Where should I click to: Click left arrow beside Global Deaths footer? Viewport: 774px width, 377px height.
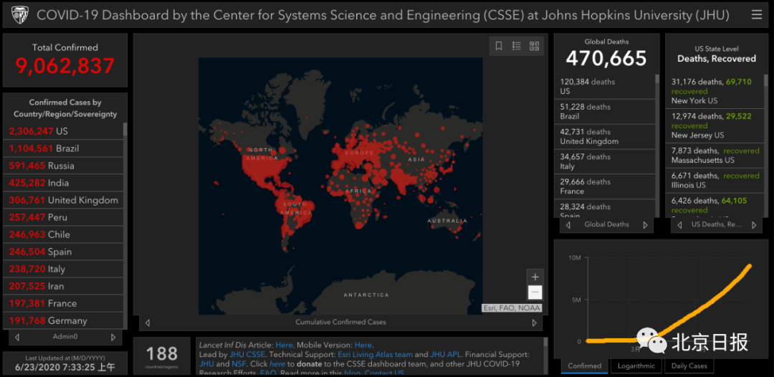point(568,225)
